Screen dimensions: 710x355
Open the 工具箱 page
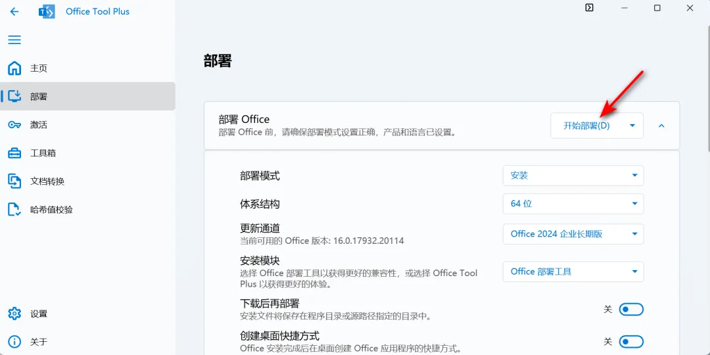88,153
